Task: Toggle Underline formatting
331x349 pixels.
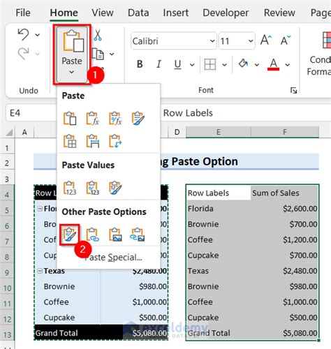Action: 178,64
